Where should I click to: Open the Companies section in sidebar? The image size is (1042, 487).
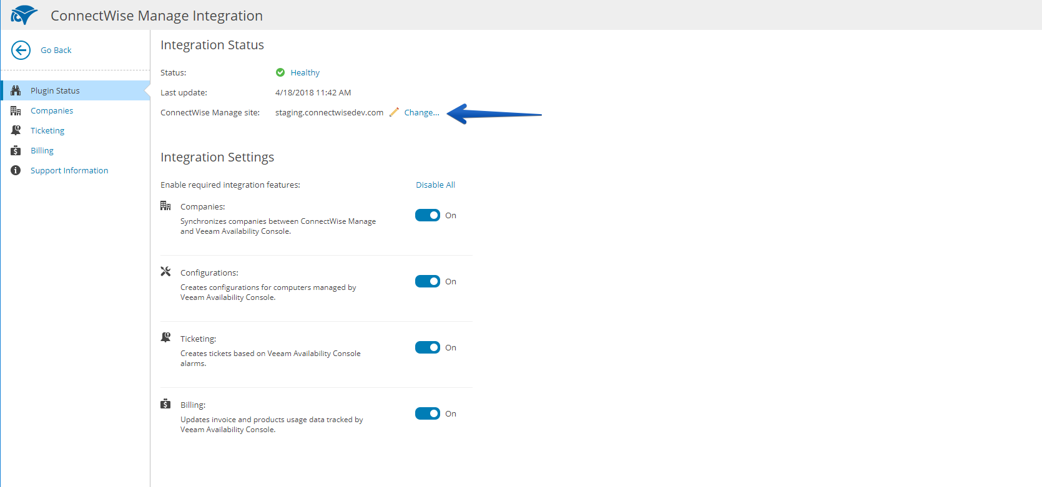pyautogui.click(x=52, y=110)
